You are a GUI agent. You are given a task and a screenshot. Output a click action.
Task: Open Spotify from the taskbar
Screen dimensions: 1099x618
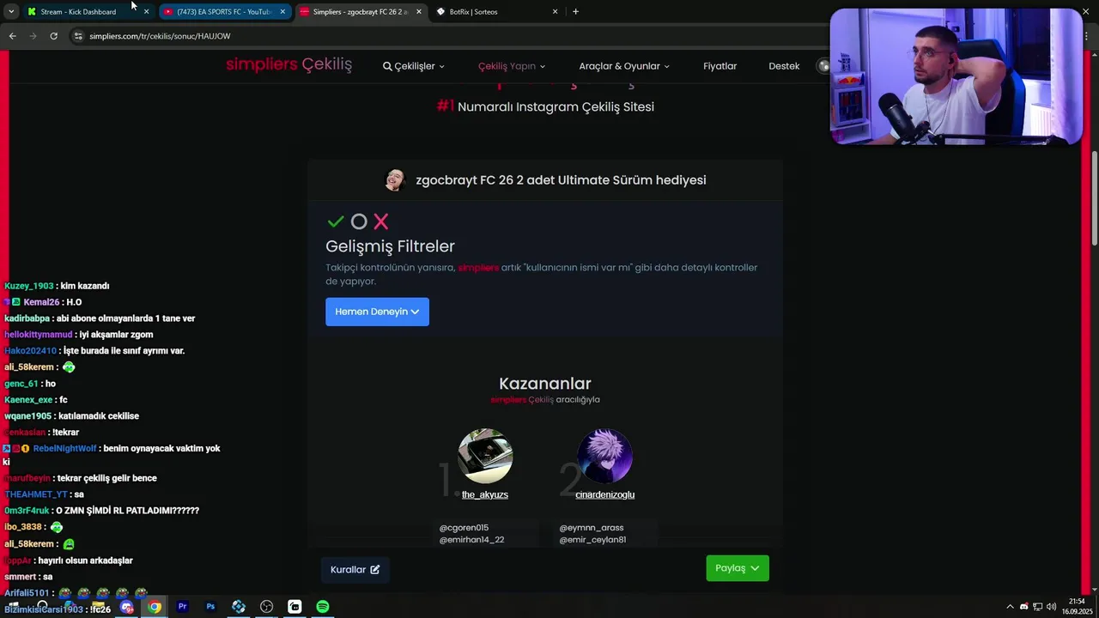tap(323, 607)
